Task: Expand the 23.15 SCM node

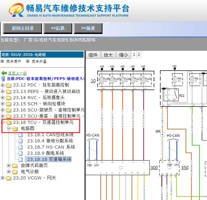Action: (x=2, y=104)
